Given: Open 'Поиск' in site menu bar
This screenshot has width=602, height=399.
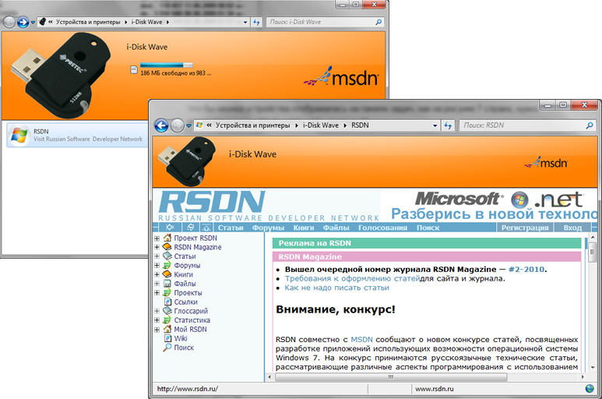Looking at the screenshot, I should click(x=428, y=228).
